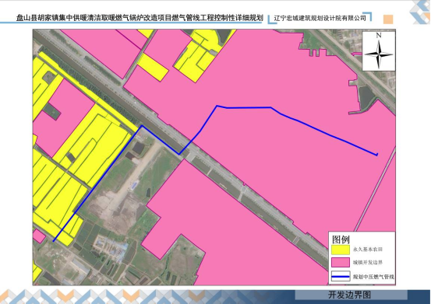Click the pipeline bend where it crosses the road
Viewport: 431px width, 304px height.
coord(179,154)
